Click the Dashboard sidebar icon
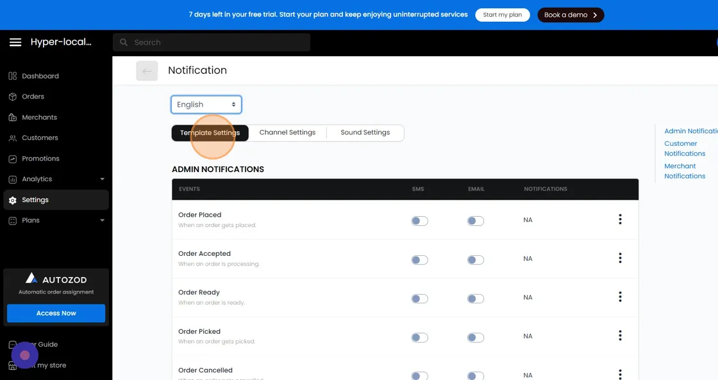 coord(12,76)
